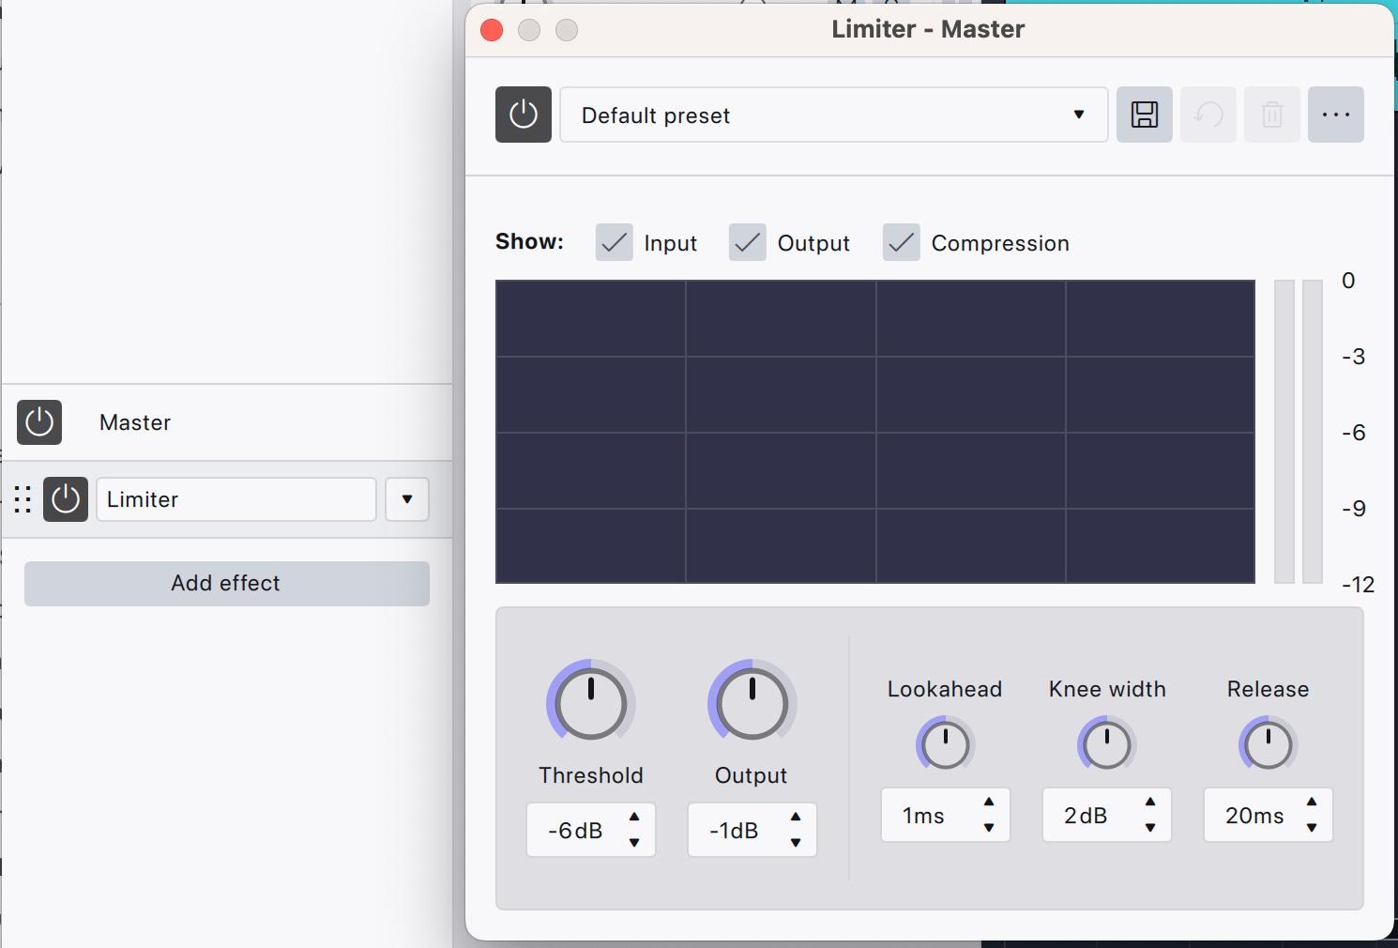The width and height of the screenshot is (1398, 948).
Task: Open the Limiter effect dropdown arrow
Action: pyautogui.click(x=407, y=499)
